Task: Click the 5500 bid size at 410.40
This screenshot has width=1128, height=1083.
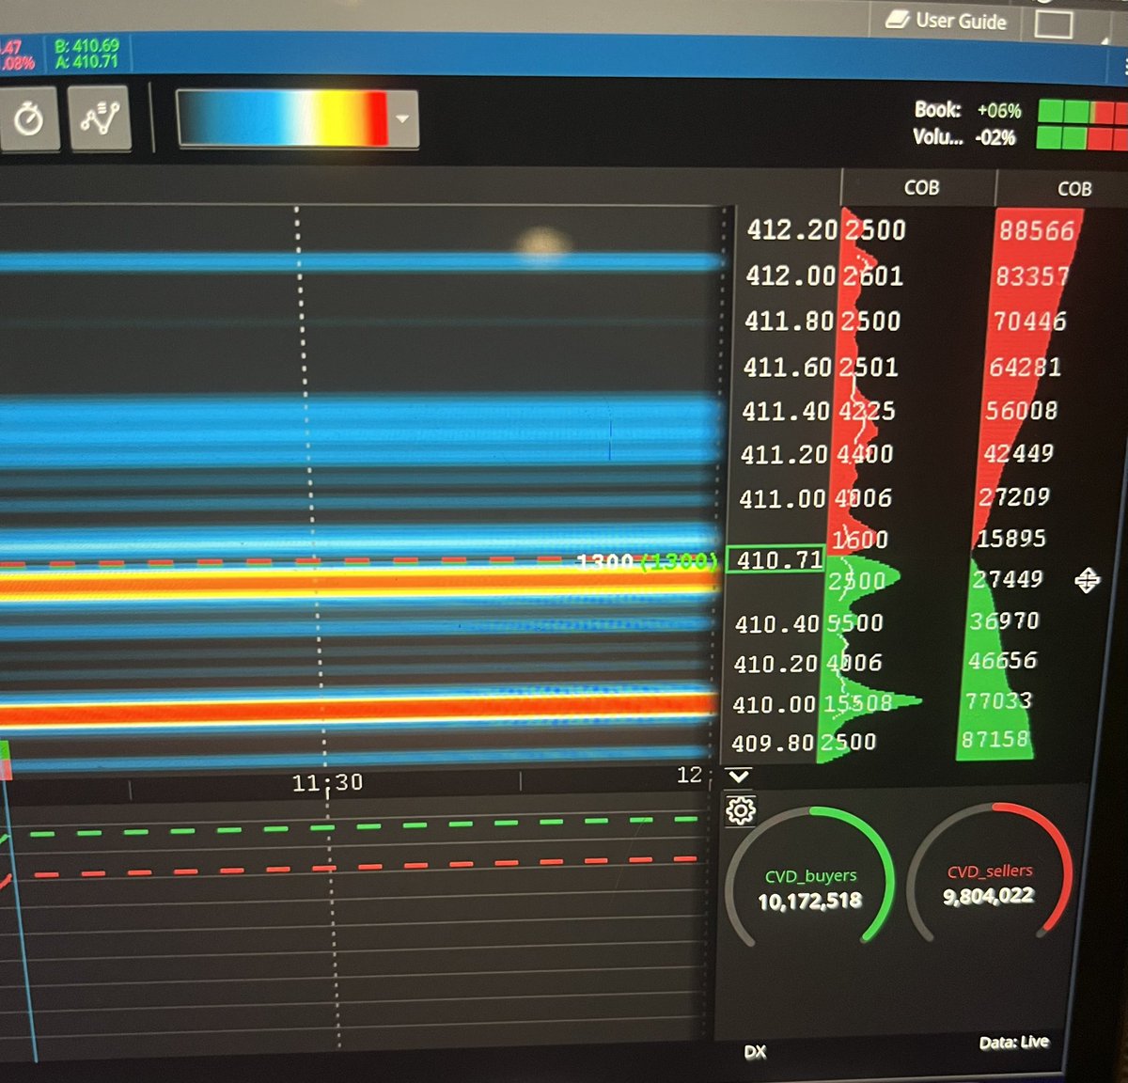Action: point(854,623)
